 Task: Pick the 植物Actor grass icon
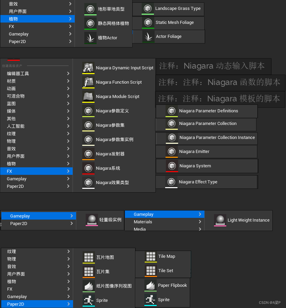click(x=90, y=38)
